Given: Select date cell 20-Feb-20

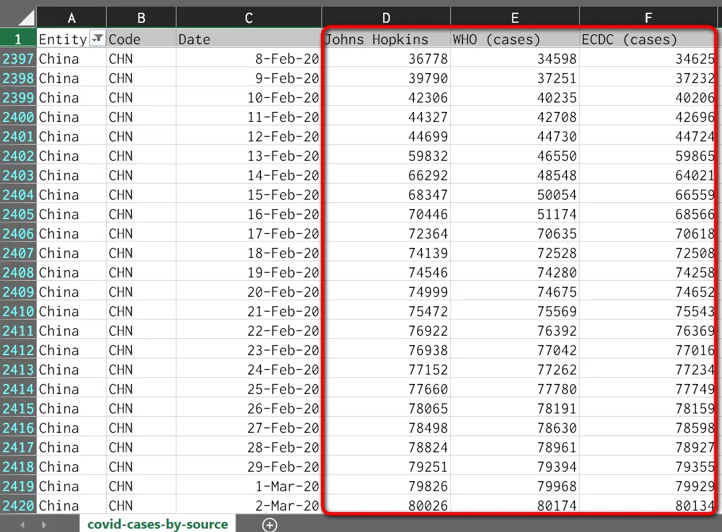Looking at the screenshot, I should [249, 292].
